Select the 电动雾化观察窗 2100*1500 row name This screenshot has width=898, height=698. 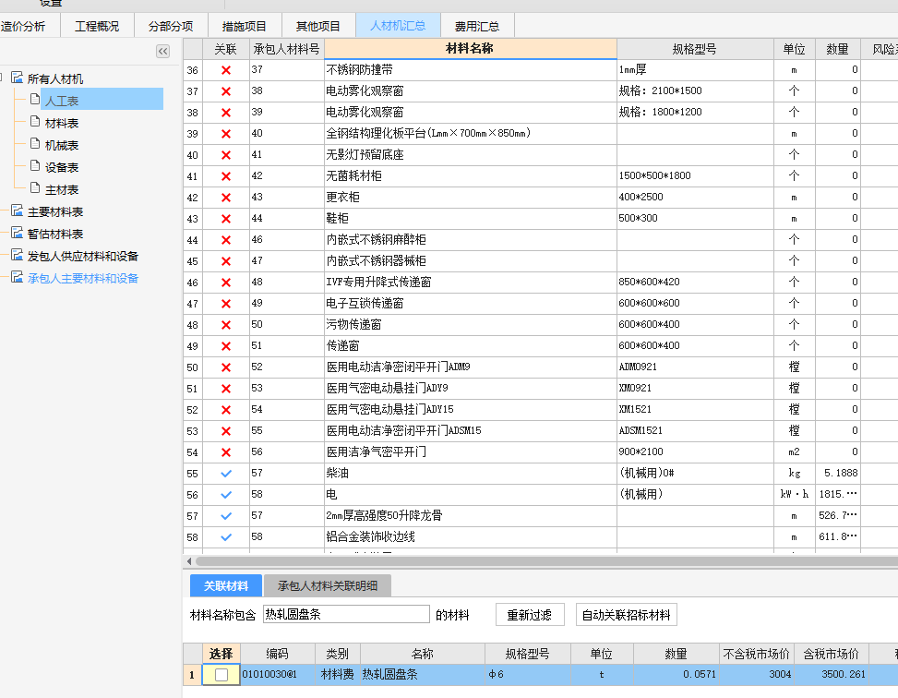pos(470,91)
